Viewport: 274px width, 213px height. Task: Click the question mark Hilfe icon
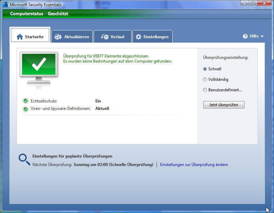coord(245,36)
